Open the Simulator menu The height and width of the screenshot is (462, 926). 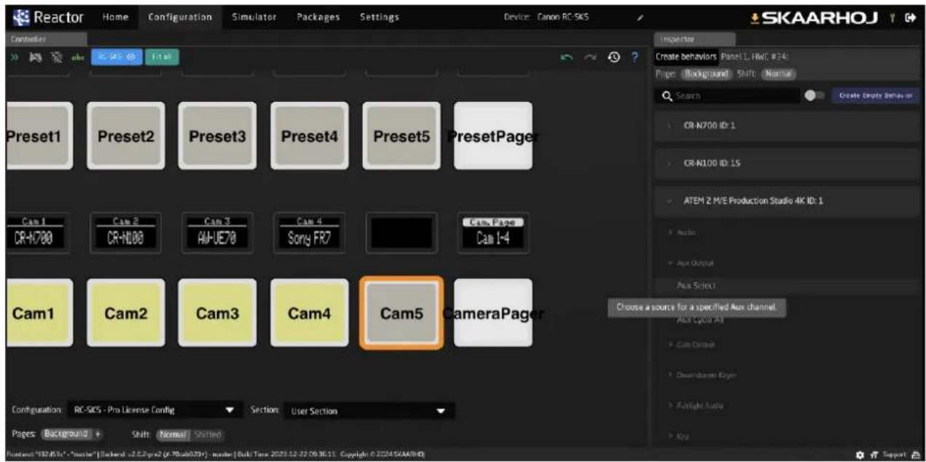[x=253, y=17]
